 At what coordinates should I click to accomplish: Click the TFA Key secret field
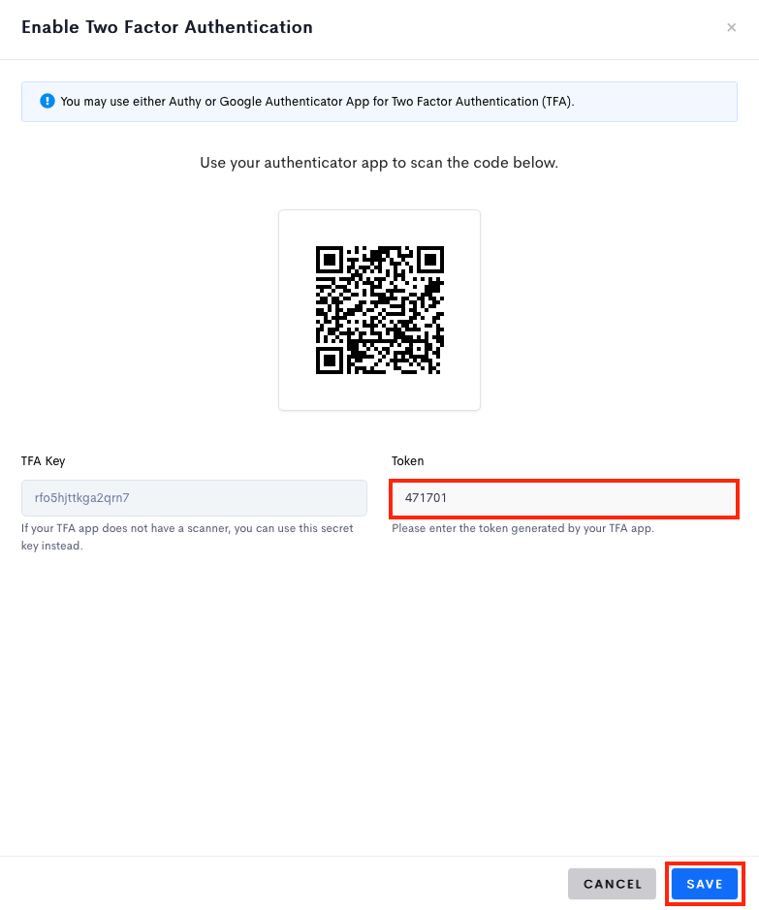tap(195, 498)
